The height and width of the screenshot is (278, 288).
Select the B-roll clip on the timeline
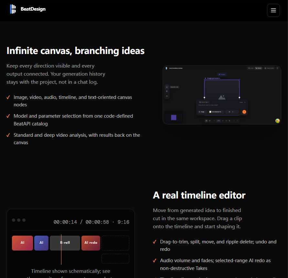65,243
